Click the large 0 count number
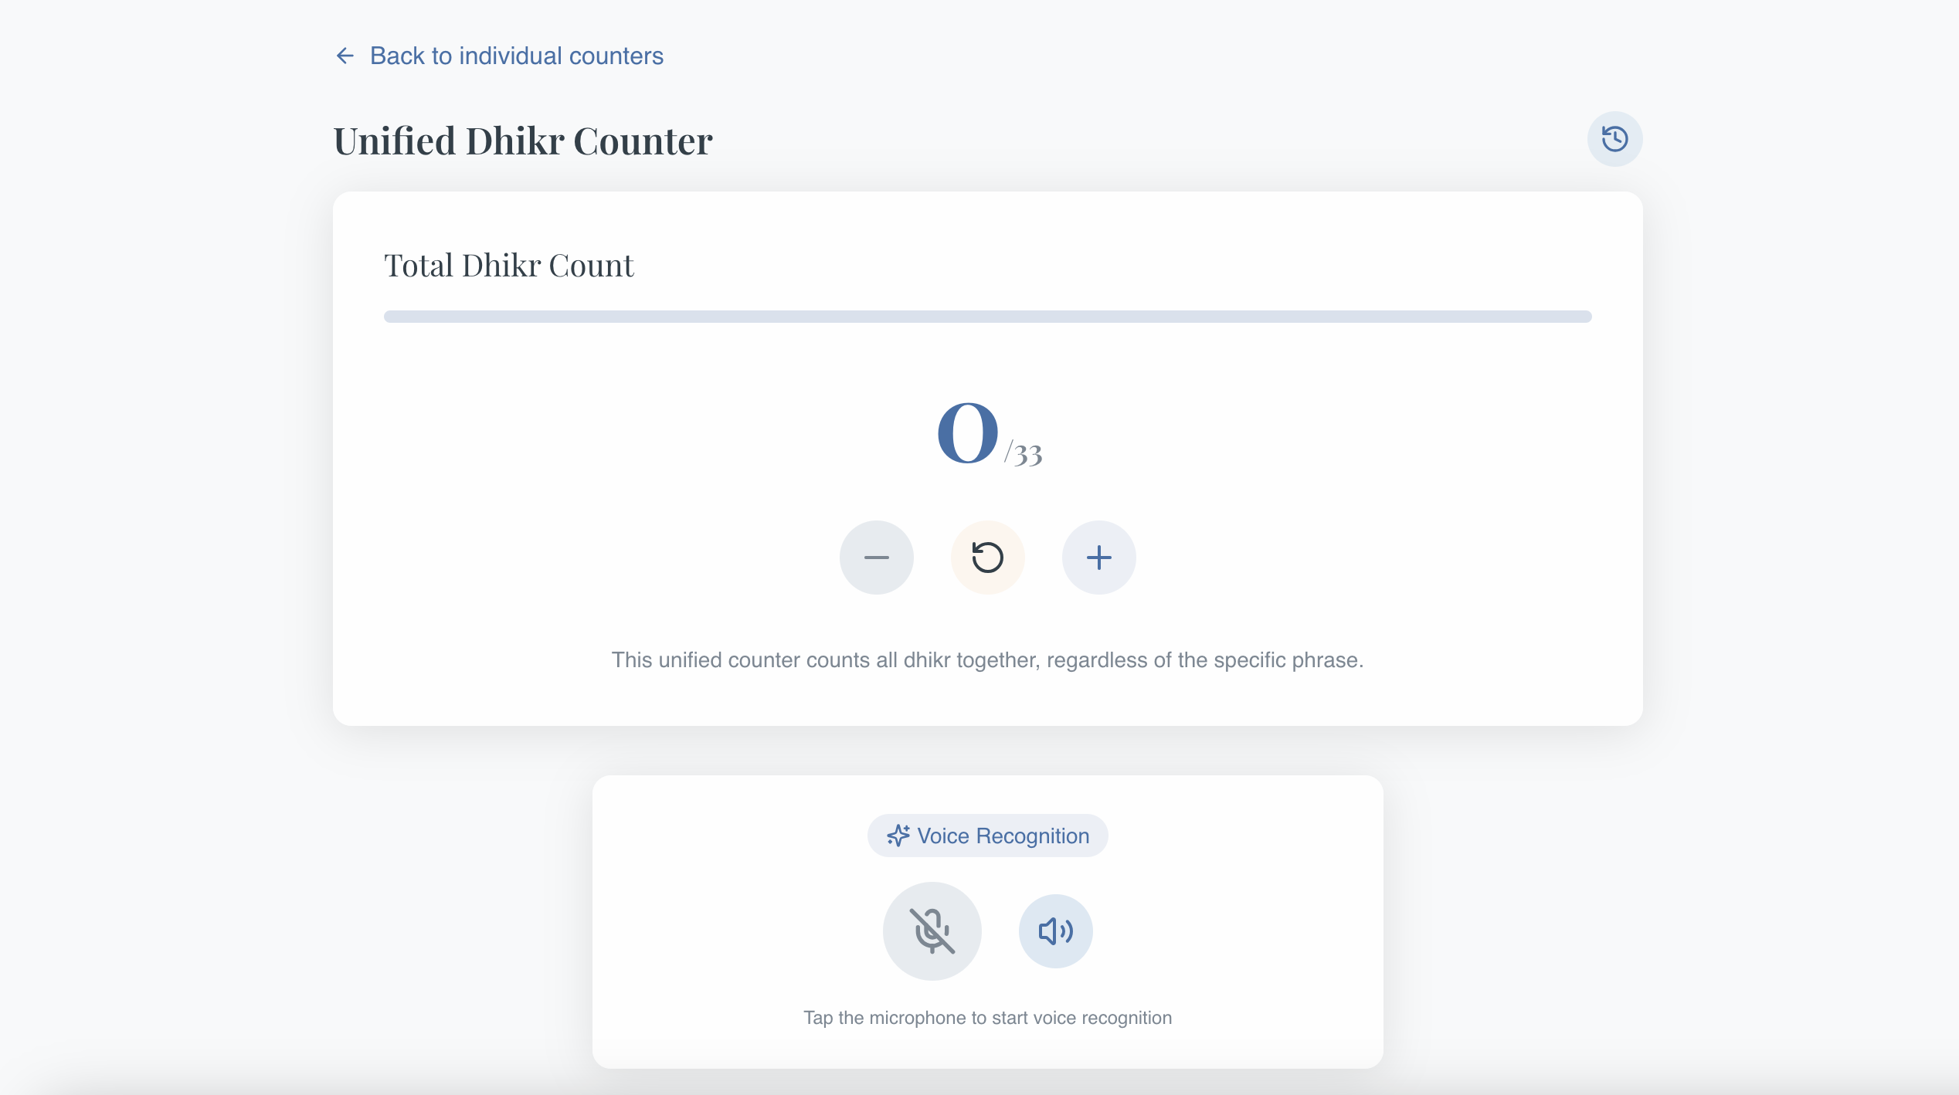 pos(967,432)
